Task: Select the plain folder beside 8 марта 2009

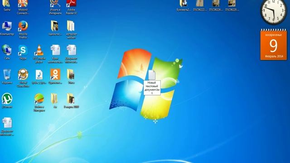Action: tap(54, 101)
